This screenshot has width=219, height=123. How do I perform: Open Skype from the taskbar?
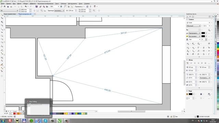click(46, 121)
